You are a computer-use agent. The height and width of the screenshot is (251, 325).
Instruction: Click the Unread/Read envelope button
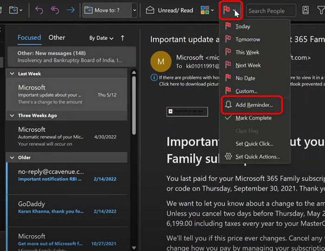pyautogui.click(x=169, y=10)
